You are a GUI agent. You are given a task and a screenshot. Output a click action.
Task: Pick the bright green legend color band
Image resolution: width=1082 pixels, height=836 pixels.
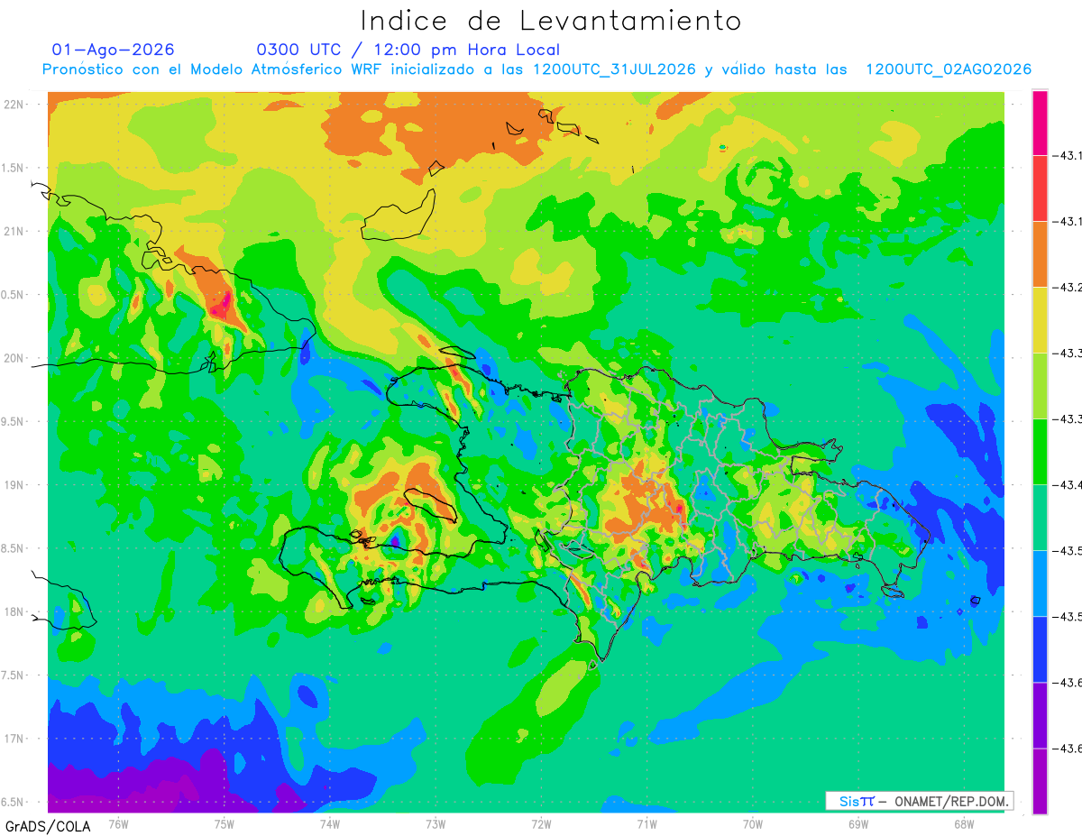pos(1040,452)
